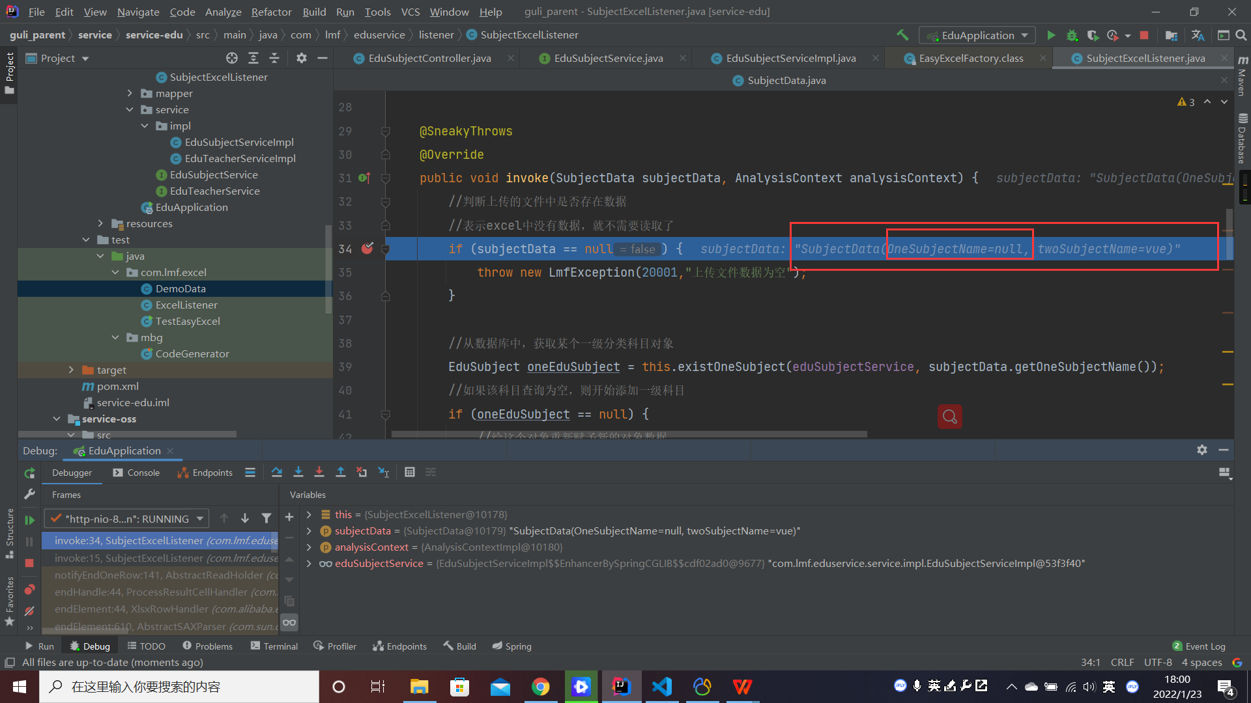Rerun EduApplication in debug panel
This screenshot has height=703, width=1251.
[29, 473]
